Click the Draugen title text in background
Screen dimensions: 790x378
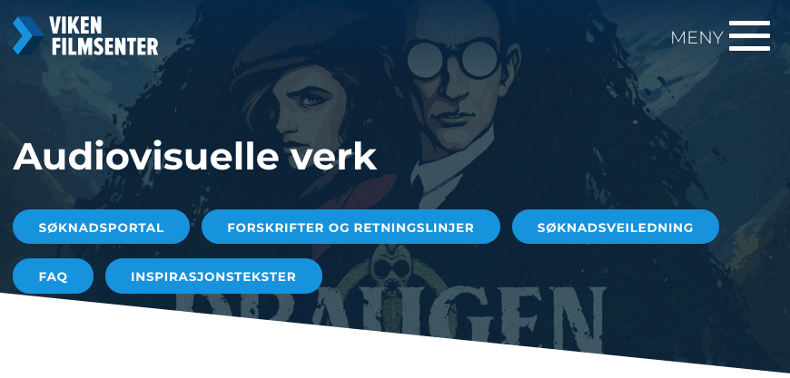(390, 315)
